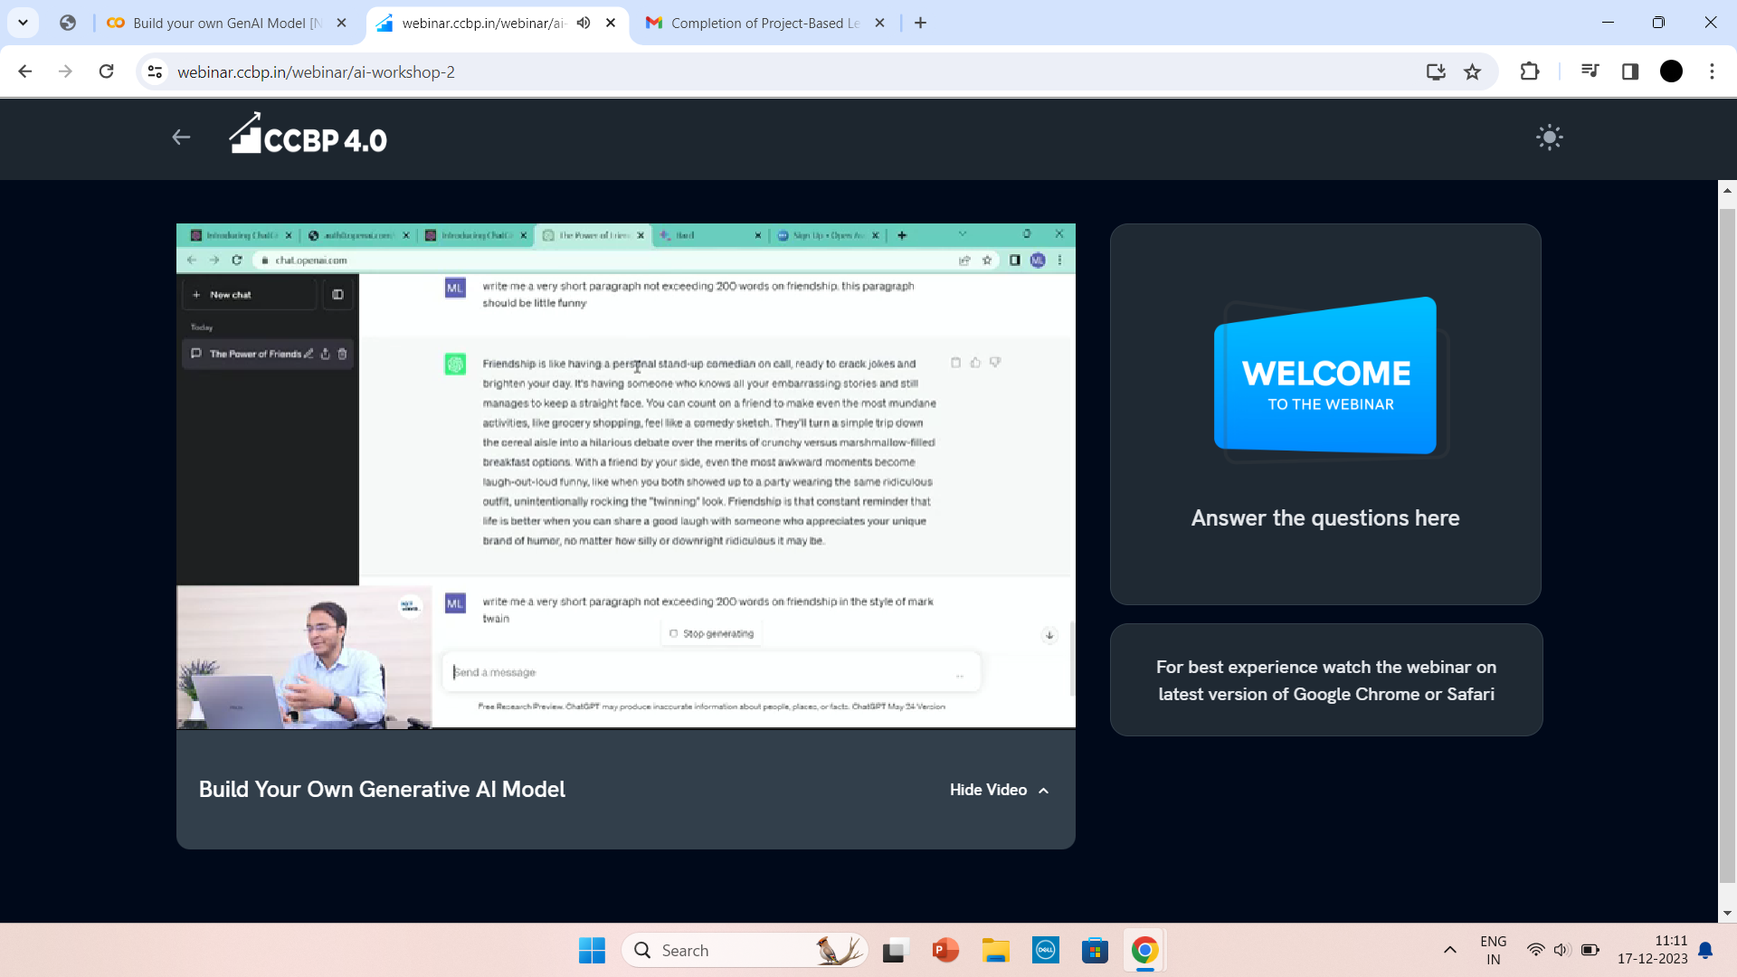The height and width of the screenshot is (977, 1737).
Task: Open the Chrome extensions puzzle icon
Action: click(1530, 71)
